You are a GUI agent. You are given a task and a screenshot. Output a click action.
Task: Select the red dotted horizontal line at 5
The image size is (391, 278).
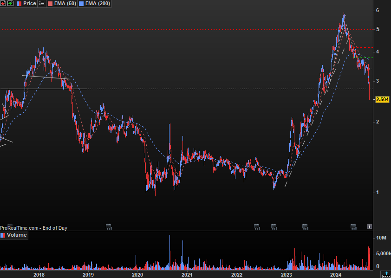point(187,30)
